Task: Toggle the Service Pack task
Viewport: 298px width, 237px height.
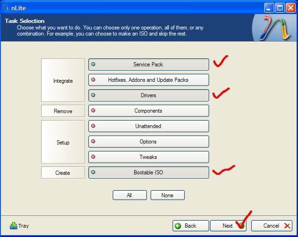Action: coord(149,65)
